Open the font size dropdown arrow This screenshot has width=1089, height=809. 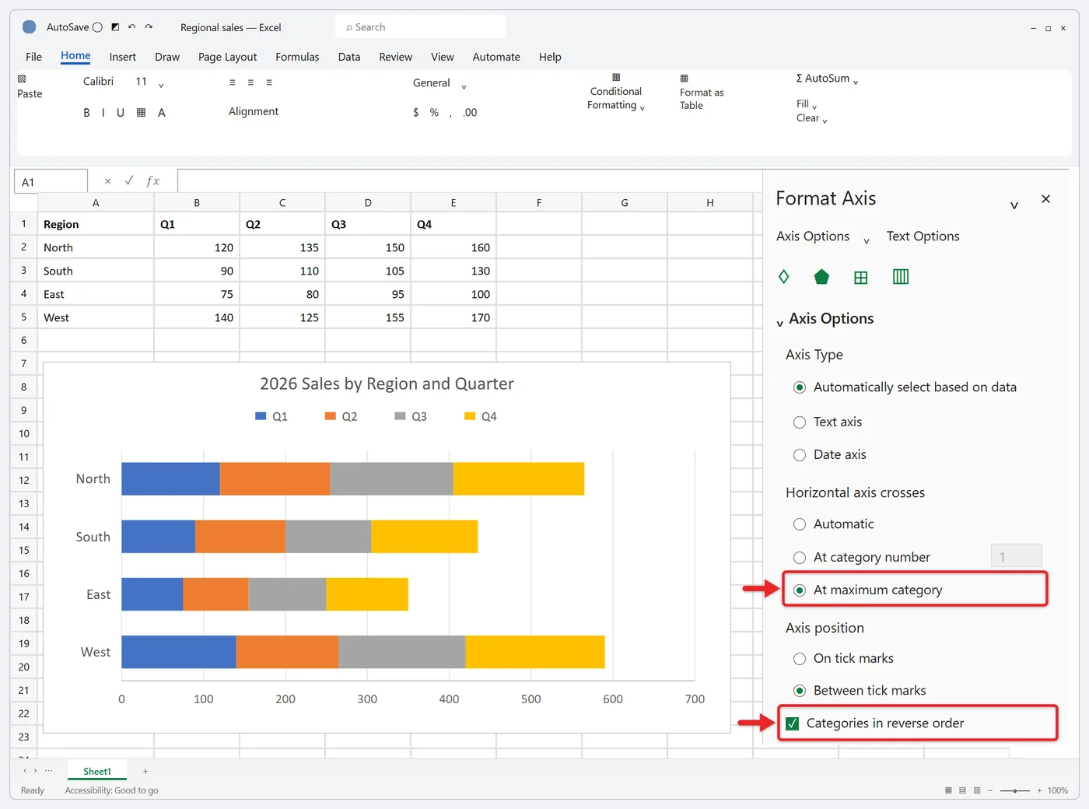161,85
